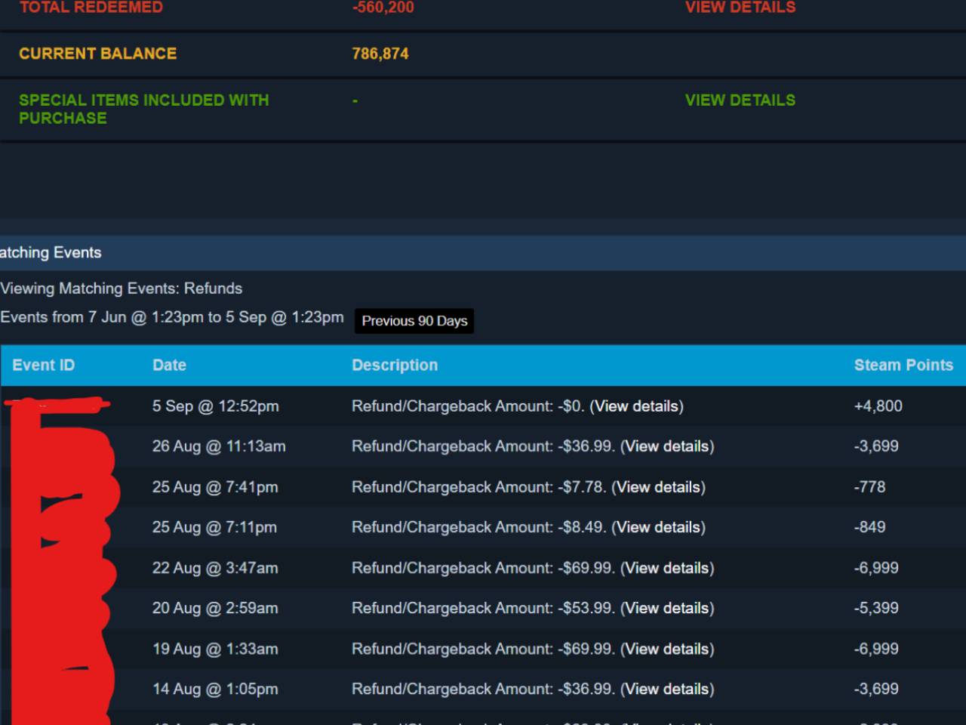Viewport: 966px width, 725px height.
Task: Click the Matching Events section header
Action: [51, 253]
